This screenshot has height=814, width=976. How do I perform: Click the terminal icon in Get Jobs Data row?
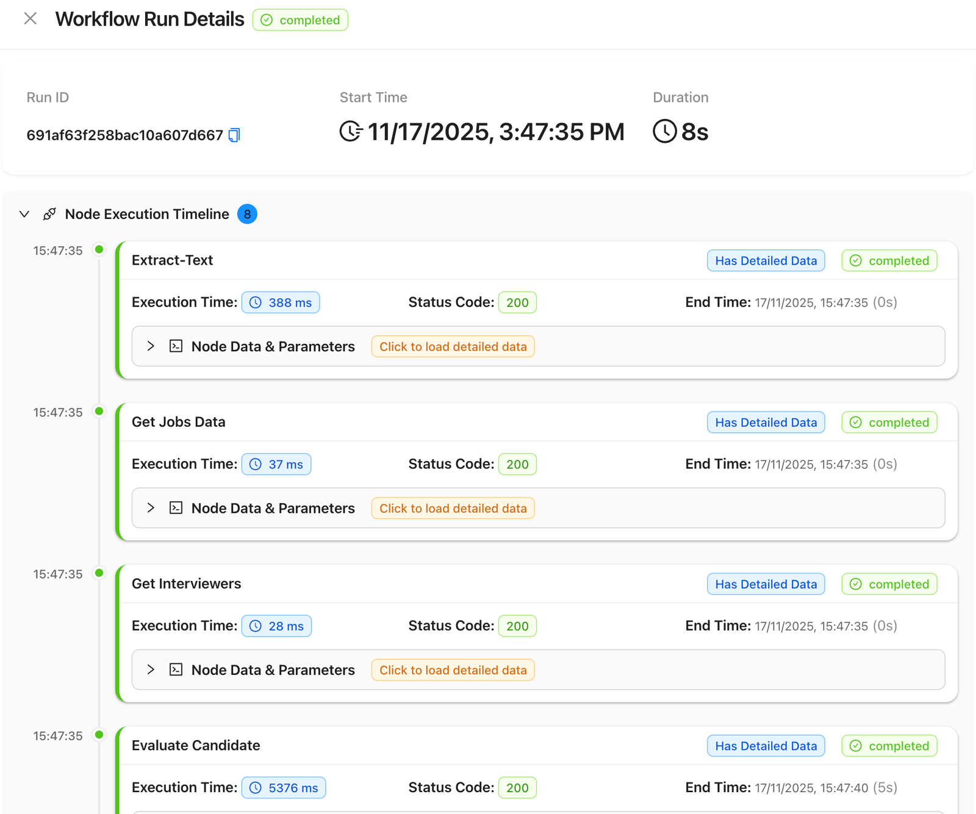click(x=176, y=508)
